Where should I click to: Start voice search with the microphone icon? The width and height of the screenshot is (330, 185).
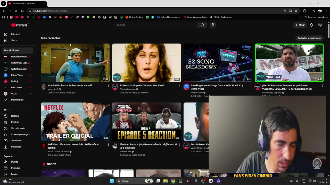(x=213, y=25)
